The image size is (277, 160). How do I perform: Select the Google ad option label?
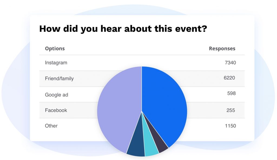tap(57, 95)
